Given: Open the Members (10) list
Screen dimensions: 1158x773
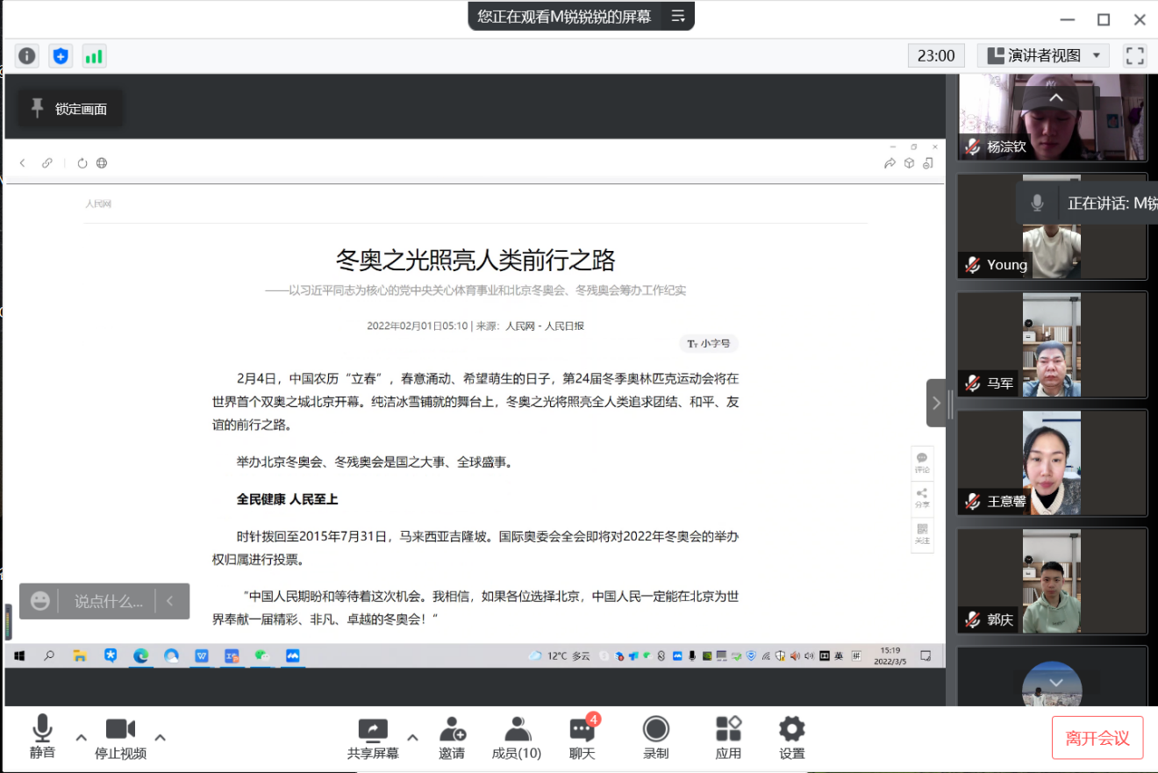Looking at the screenshot, I should pyautogui.click(x=516, y=737).
